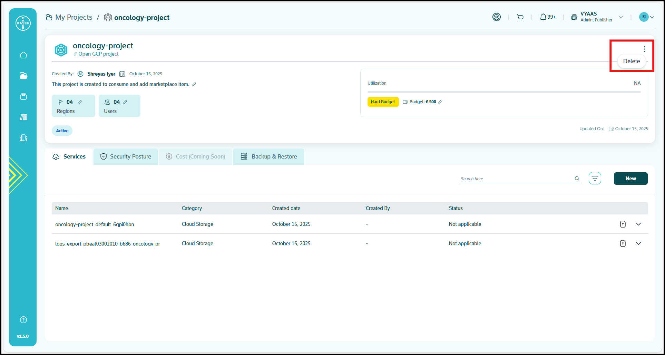Click the home icon in sidebar
Screen dimensions: 665x355
(x=23, y=55)
